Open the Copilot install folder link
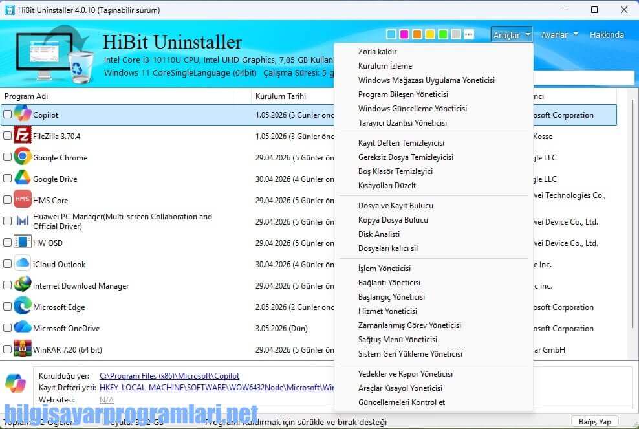Viewport: 639px width, 429px height. 169,376
